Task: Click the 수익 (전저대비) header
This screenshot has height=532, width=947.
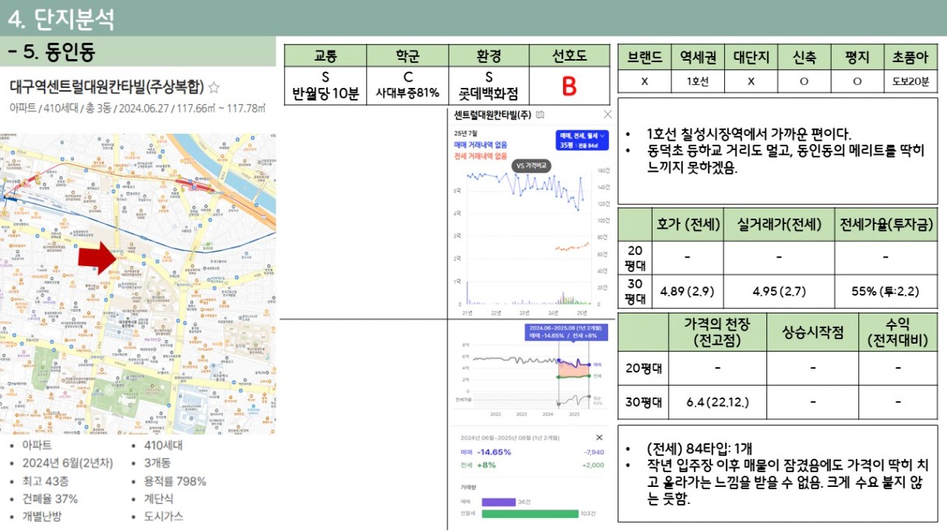Action: [898, 332]
